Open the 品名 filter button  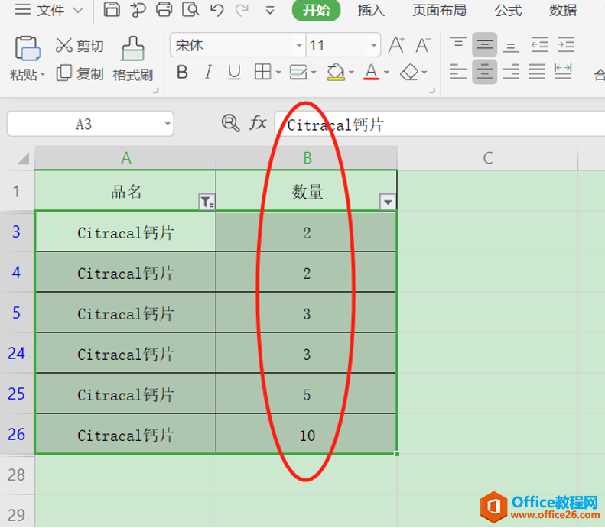point(207,202)
